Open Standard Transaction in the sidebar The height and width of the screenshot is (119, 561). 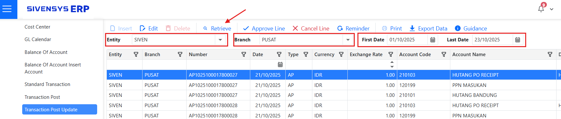(x=47, y=84)
